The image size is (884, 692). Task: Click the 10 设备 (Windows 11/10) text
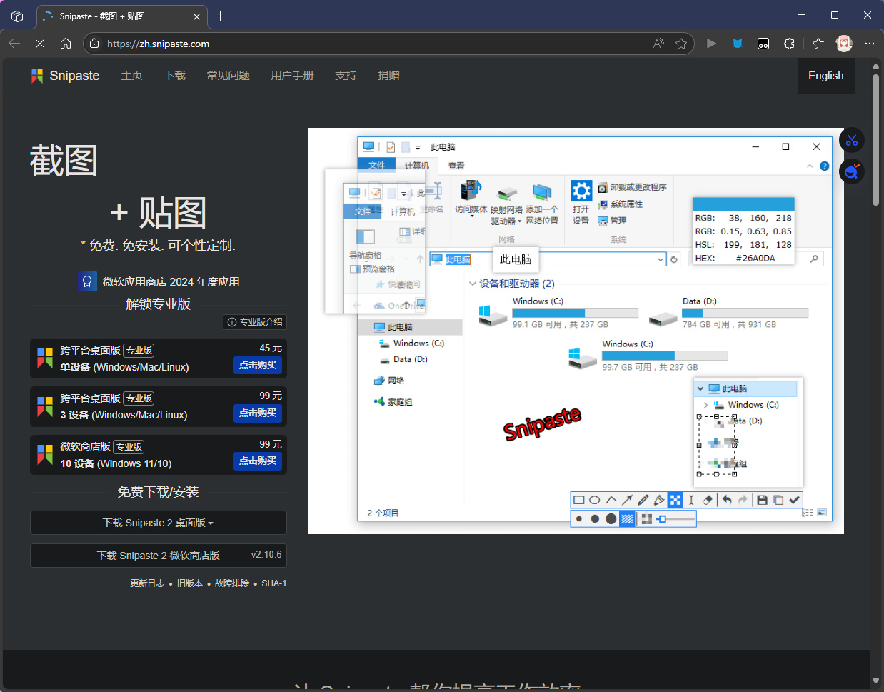click(x=116, y=463)
